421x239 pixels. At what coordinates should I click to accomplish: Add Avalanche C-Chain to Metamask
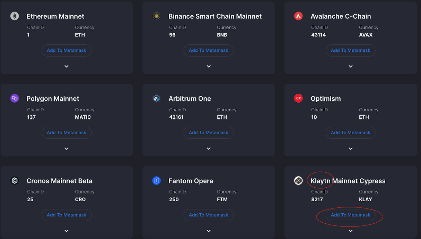point(351,50)
